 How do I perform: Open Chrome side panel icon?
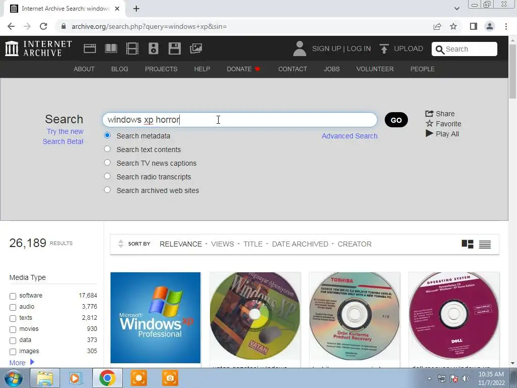point(474,26)
